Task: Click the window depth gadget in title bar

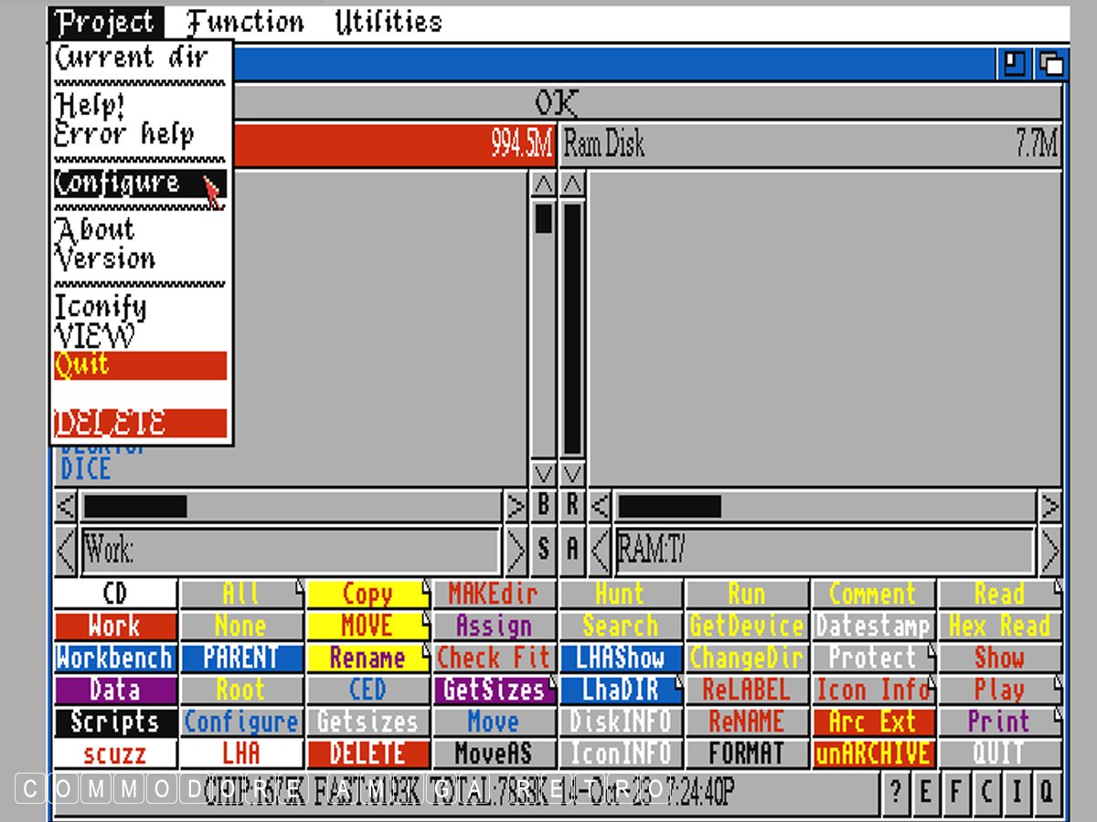Action: [1051, 64]
